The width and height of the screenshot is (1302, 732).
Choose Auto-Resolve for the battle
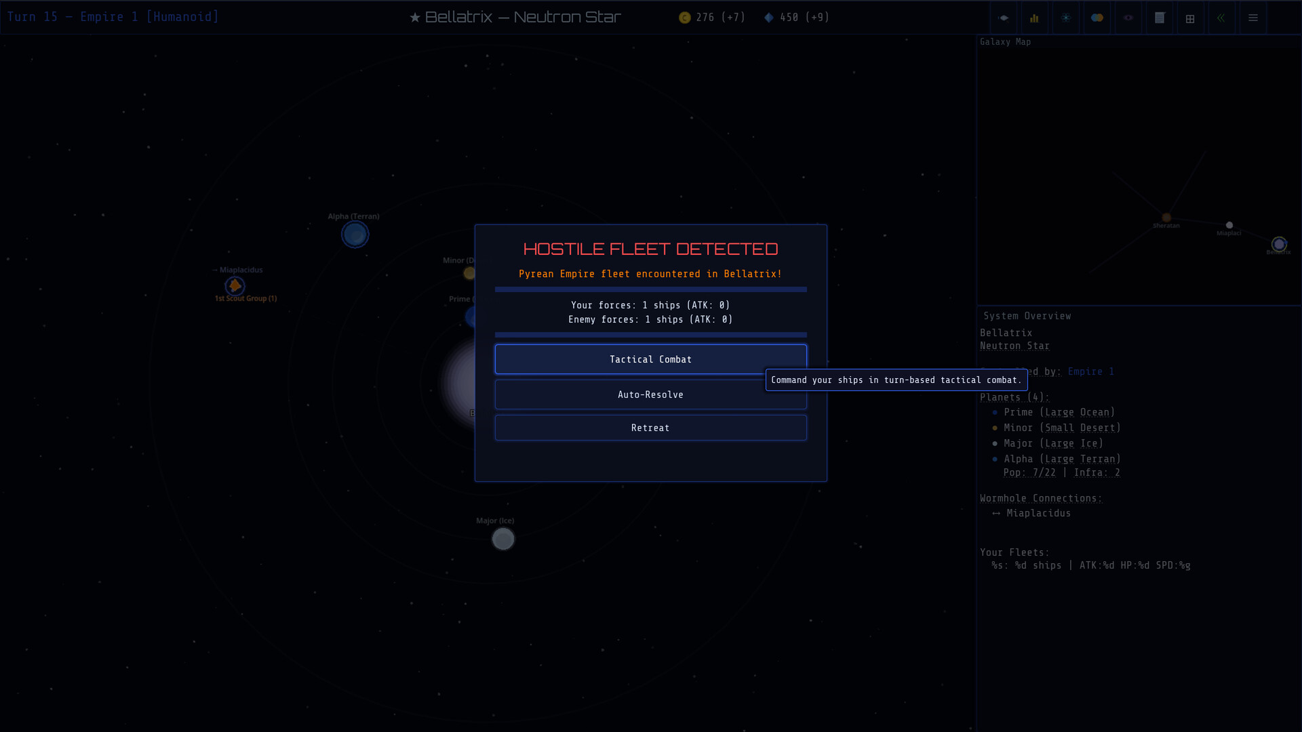click(x=650, y=394)
